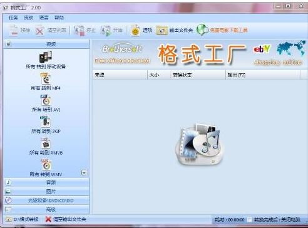Click the Format Factory logo in the task list
The width and height of the screenshot is (308, 228).
pyautogui.click(x=199, y=144)
